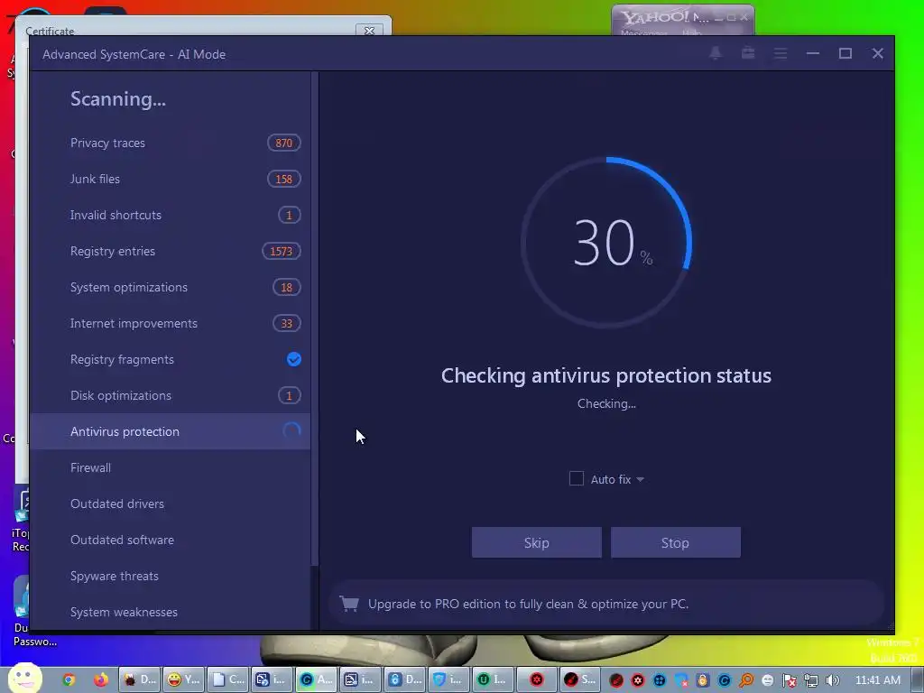Open the volume speaker tray icon

click(833, 680)
